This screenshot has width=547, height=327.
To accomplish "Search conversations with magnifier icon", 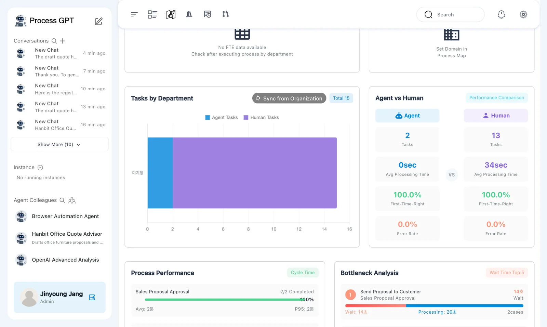I will click(54, 41).
